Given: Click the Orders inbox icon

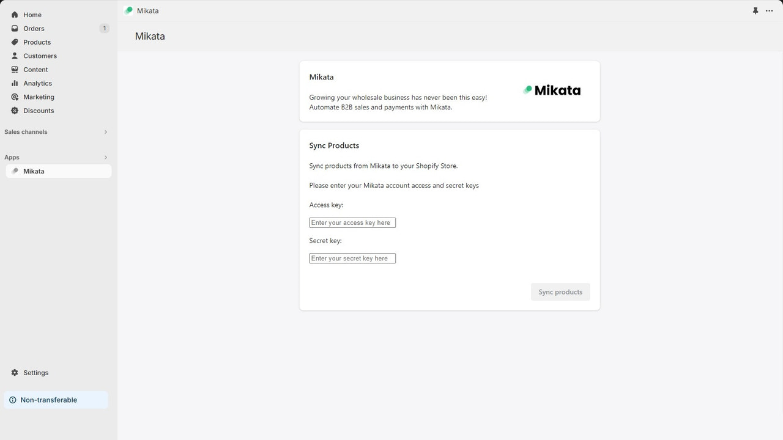Looking at the screenshot, I should click(15, 28).
